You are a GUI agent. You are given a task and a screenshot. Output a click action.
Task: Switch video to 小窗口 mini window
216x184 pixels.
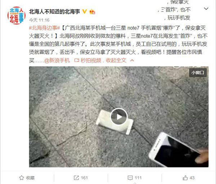tap(198, 72)
